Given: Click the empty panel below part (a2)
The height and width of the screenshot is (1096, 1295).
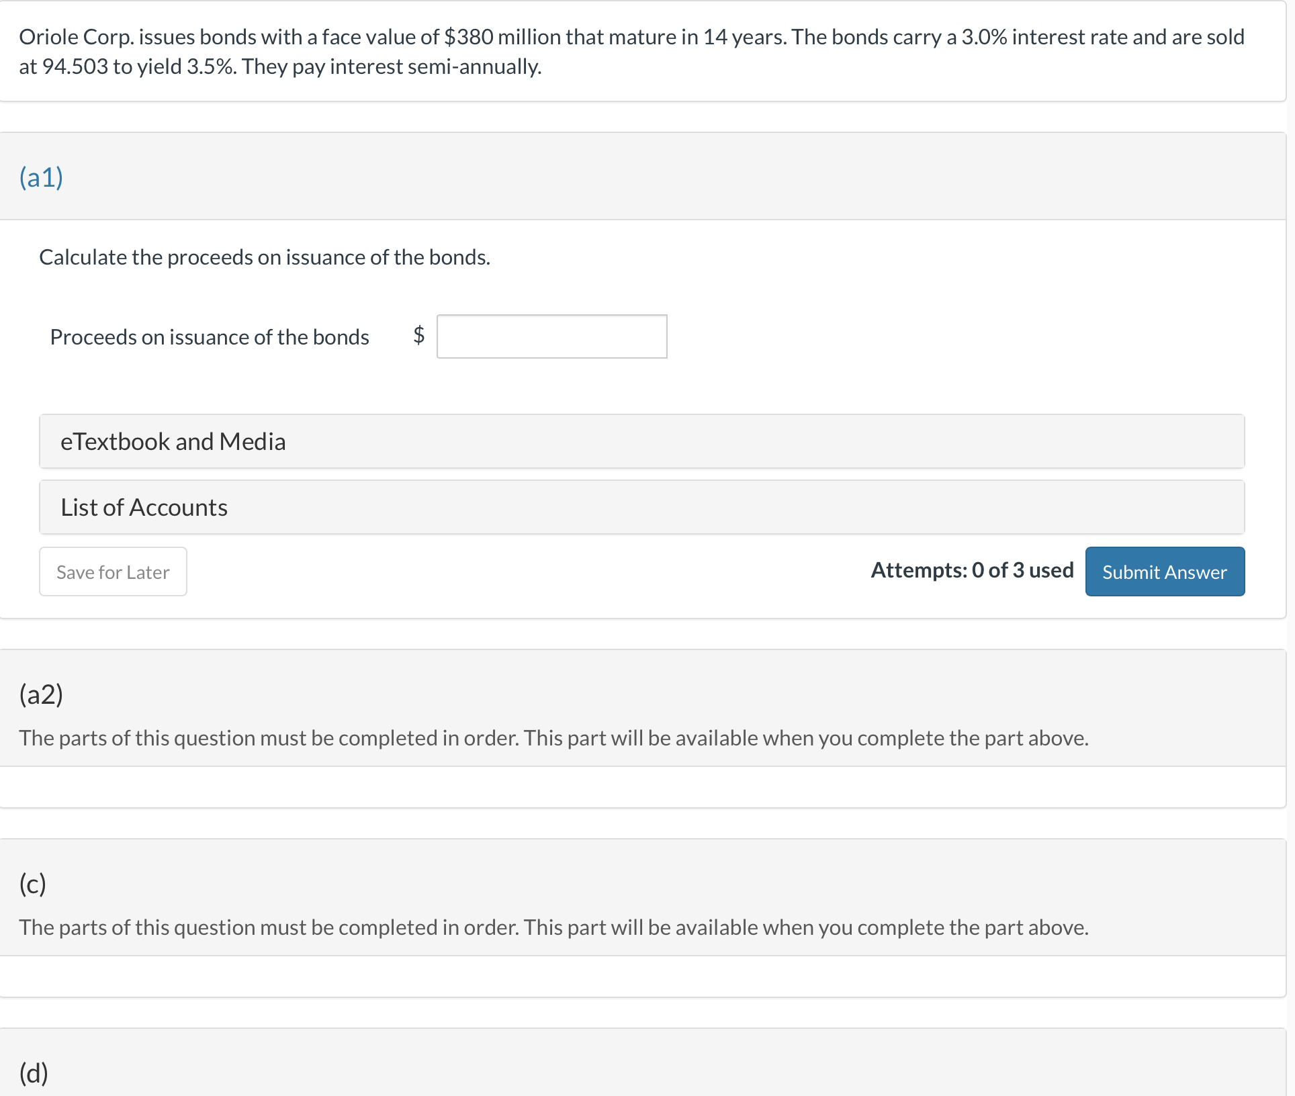Looking at the screenshot, I should (x=642, y=787).
